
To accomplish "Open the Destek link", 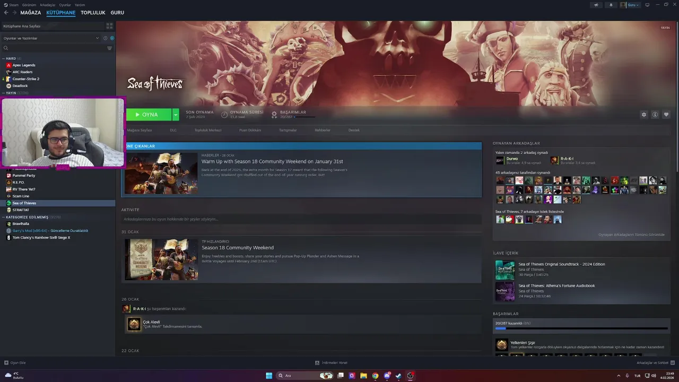I will coord(354,130).
